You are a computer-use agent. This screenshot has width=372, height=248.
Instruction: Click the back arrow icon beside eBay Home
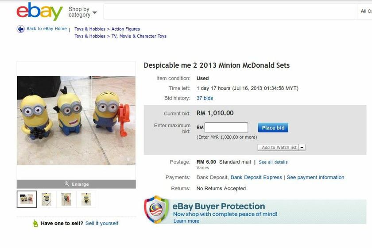(x=21, y=29)
